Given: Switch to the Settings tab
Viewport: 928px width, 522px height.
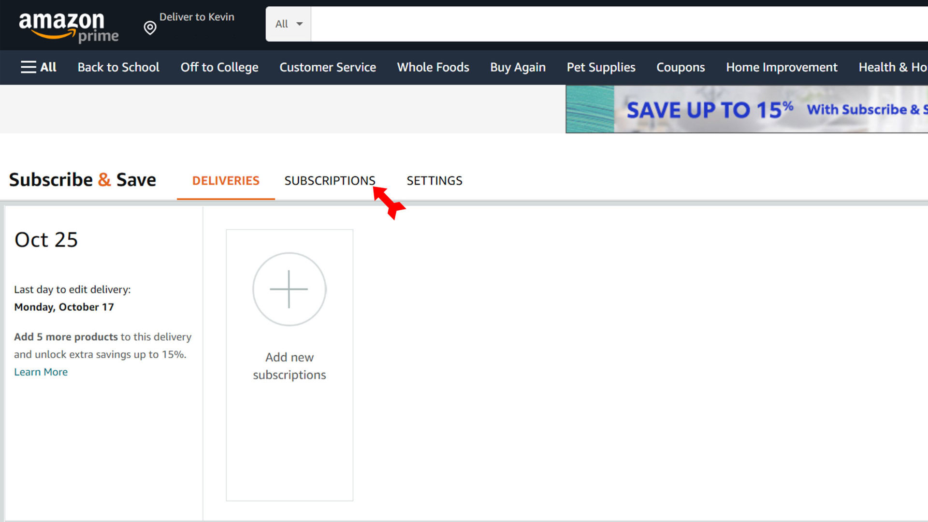Looking at the screenshot, I should [434, 180].
